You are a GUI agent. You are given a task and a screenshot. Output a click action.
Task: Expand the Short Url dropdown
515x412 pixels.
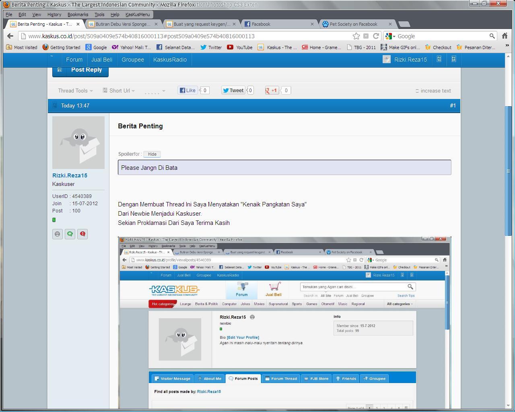[x=119, y=91]
